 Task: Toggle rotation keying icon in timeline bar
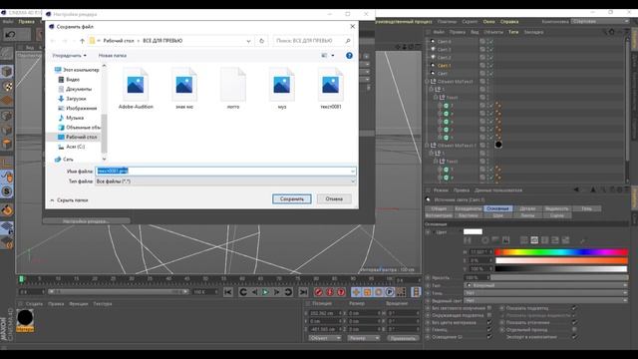[379, 292]
